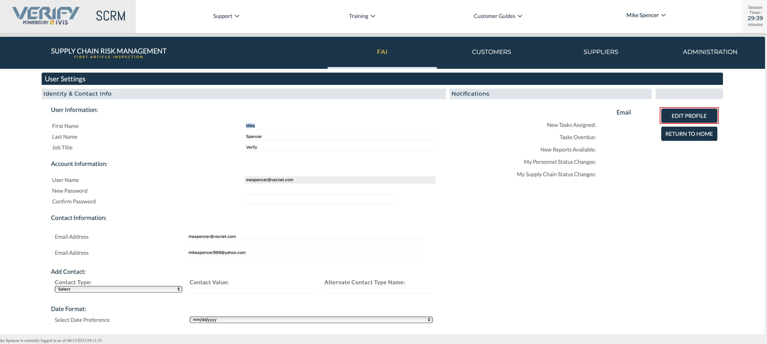
Task: Click the mikespencer999@yahoo.com email field
Action: (x=306, y=253)
